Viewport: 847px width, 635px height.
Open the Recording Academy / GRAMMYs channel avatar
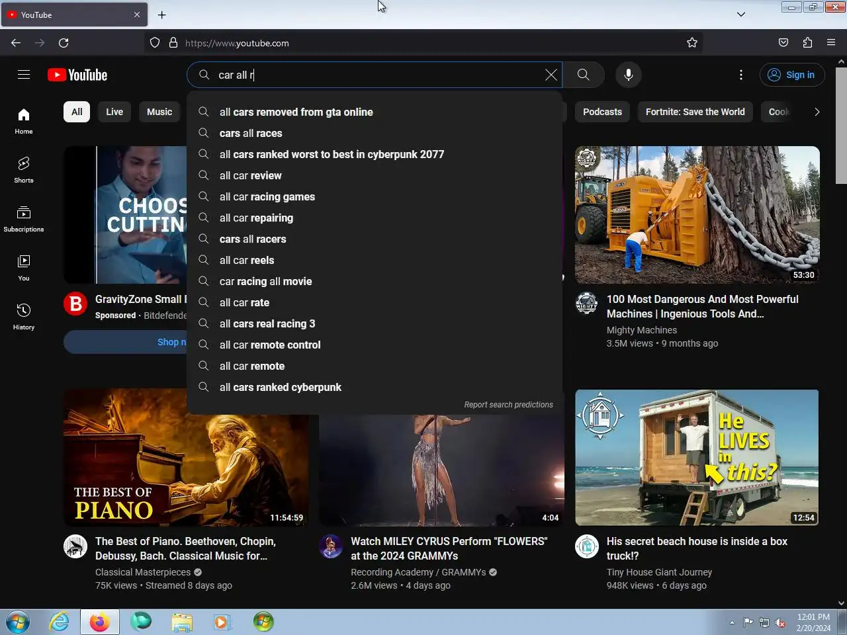click(331, 547)
